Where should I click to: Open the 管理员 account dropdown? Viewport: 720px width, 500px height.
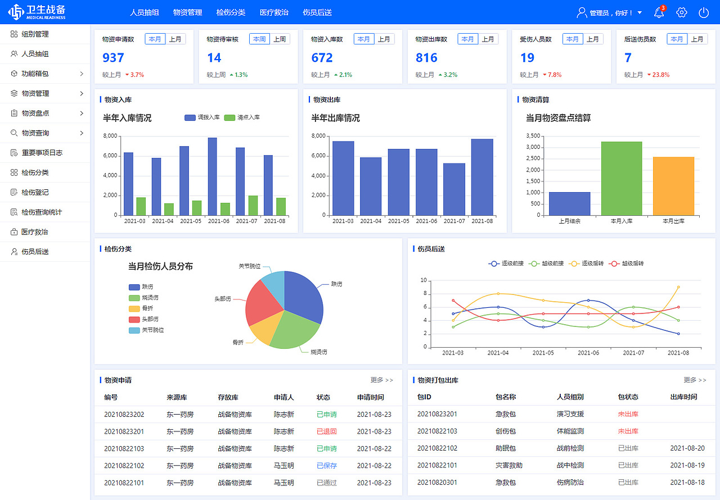(611, 12)
